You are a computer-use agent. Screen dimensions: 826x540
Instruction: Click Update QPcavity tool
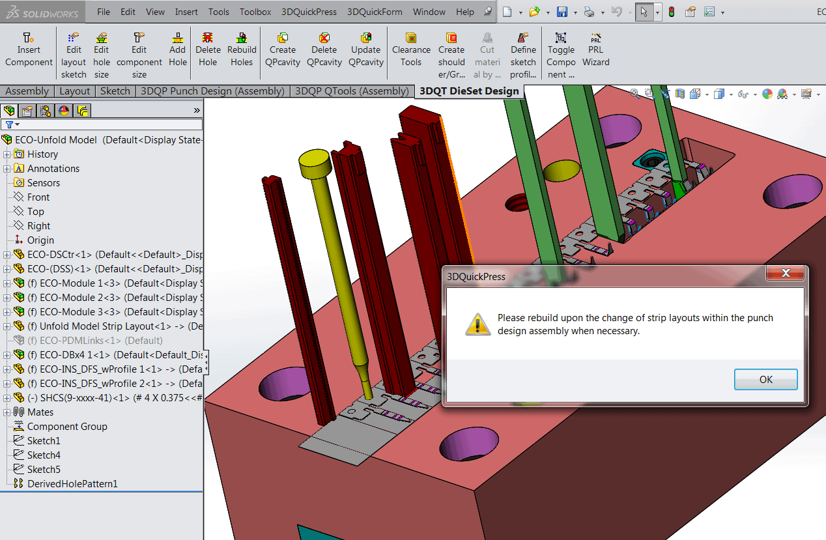point(366,50)
